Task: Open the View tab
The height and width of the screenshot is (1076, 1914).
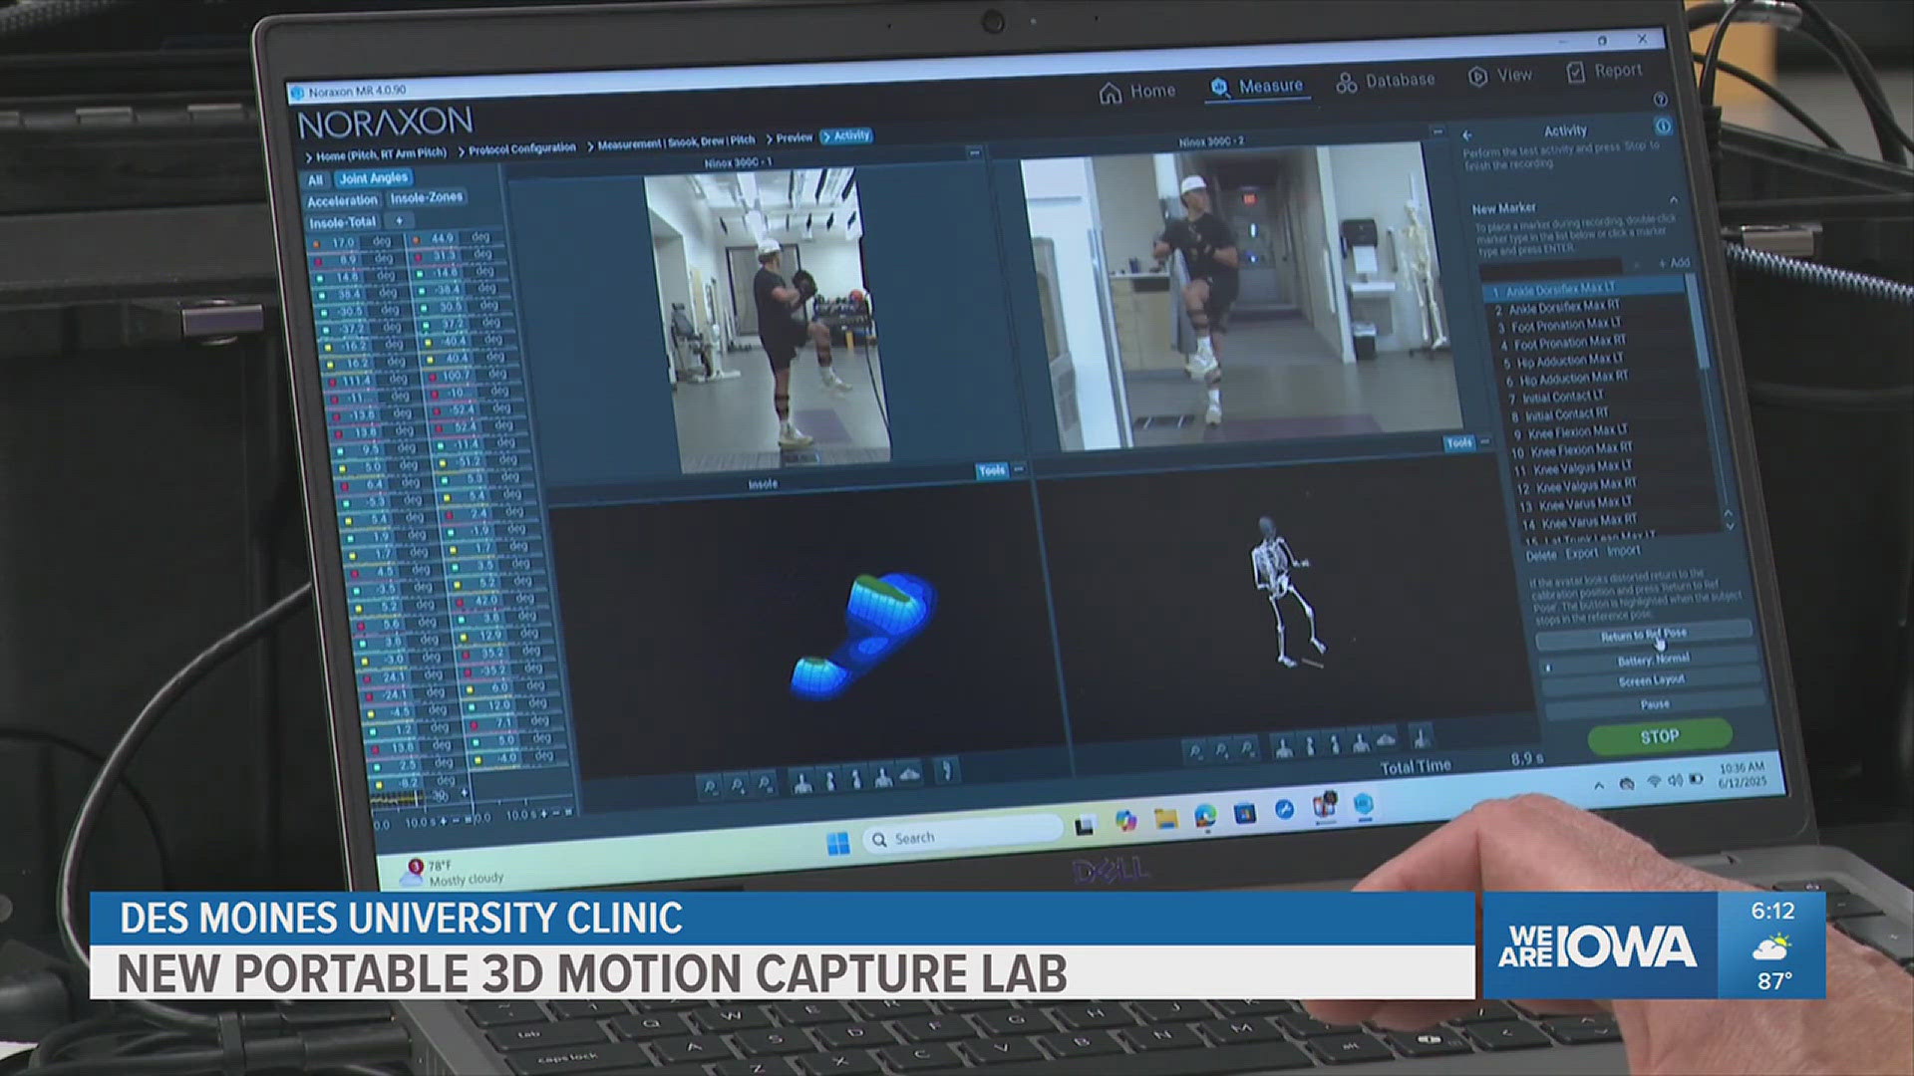Action: click(1500, 75)
